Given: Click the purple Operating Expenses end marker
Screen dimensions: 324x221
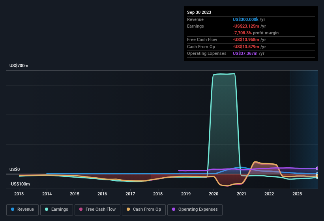Looking at the screenshot, I should (317, 169).
